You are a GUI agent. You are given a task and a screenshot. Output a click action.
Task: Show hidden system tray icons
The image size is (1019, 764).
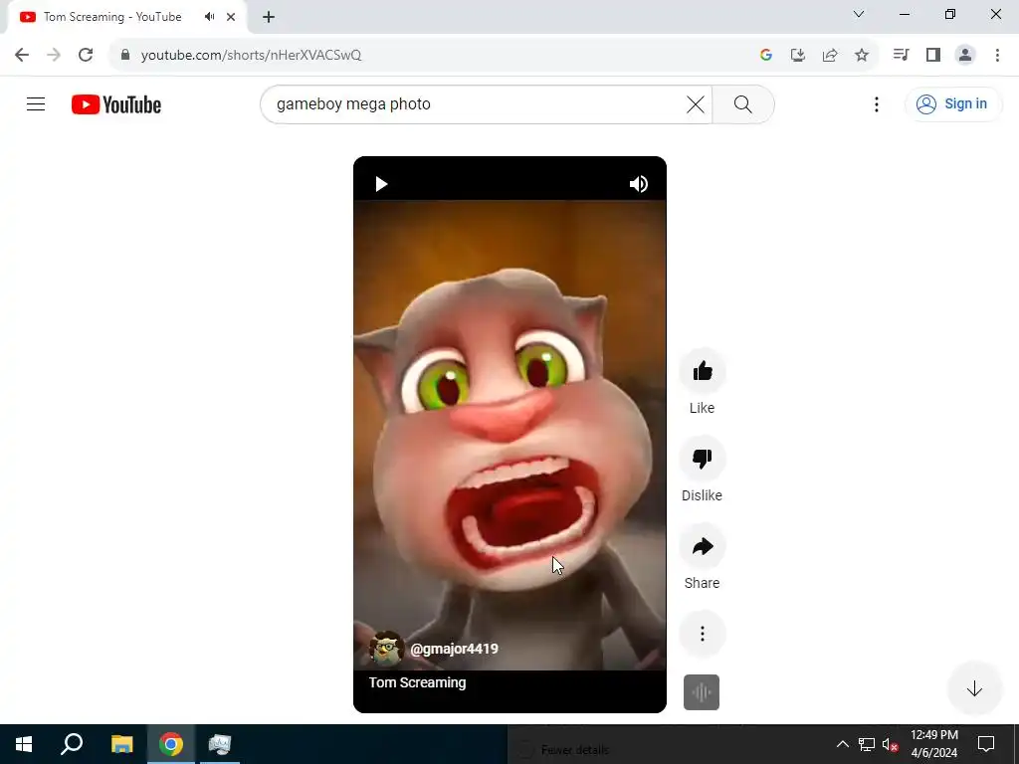pyautogui.click(x=842, y=744)
